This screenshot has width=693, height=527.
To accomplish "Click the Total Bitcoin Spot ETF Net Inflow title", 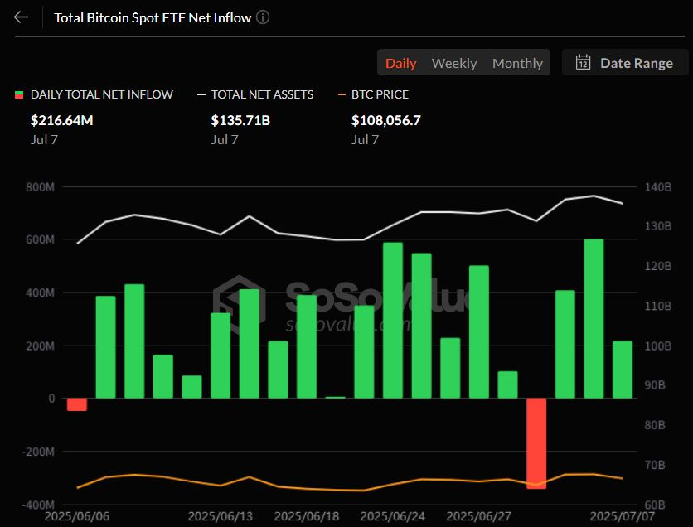I will click(152, 17).
